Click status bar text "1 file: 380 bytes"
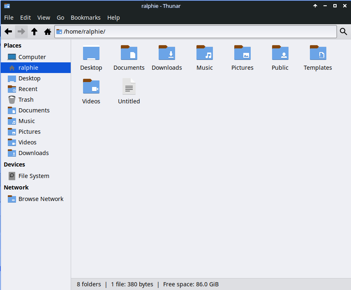The height and width of the screenshot is (290, 351). click(132, 284)
